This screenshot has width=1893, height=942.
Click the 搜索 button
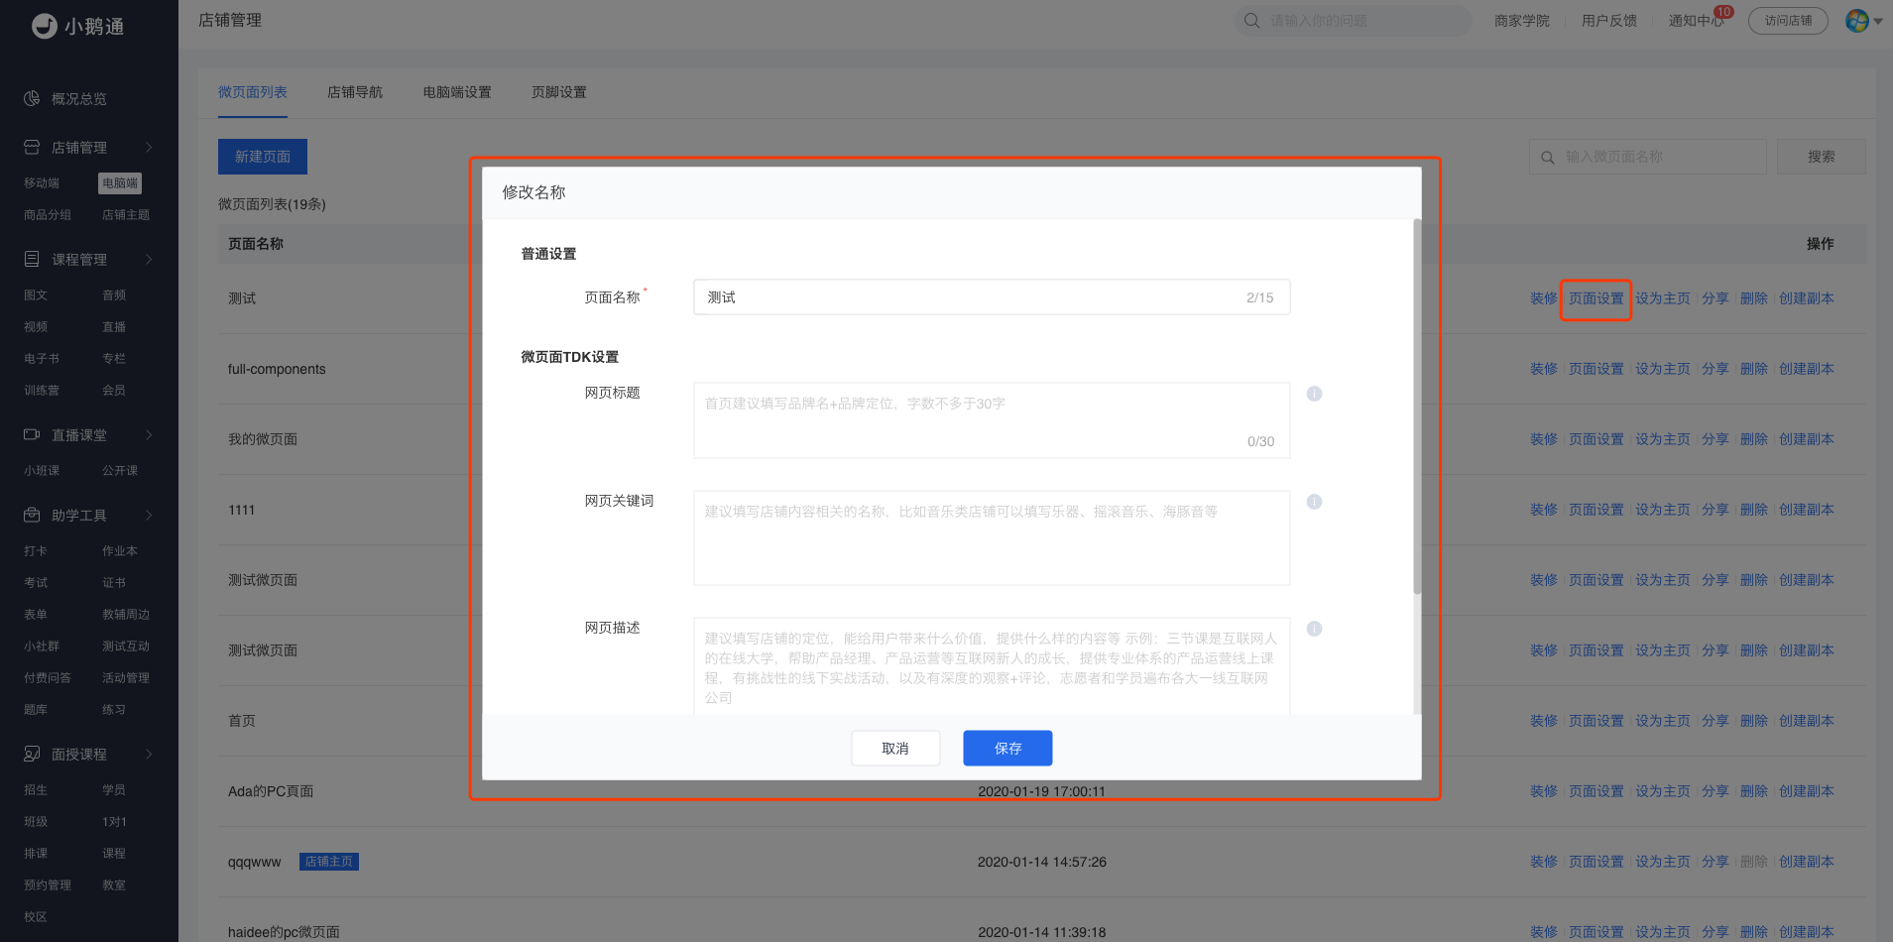tap(1822, 157)
